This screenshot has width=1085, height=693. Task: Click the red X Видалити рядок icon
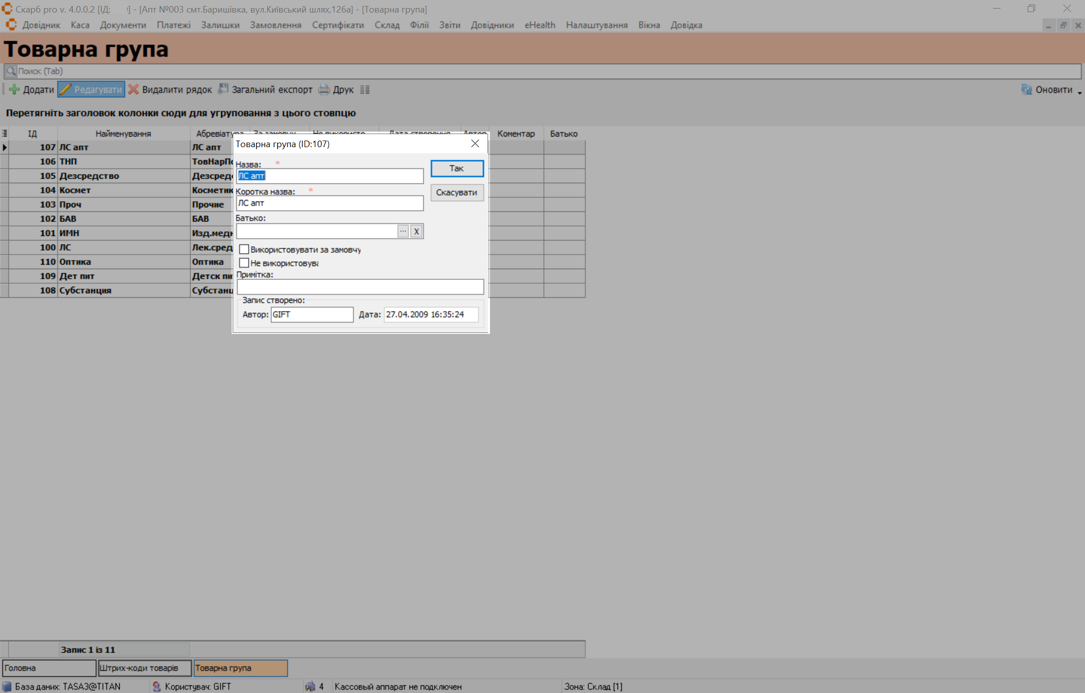coord(133,89)
